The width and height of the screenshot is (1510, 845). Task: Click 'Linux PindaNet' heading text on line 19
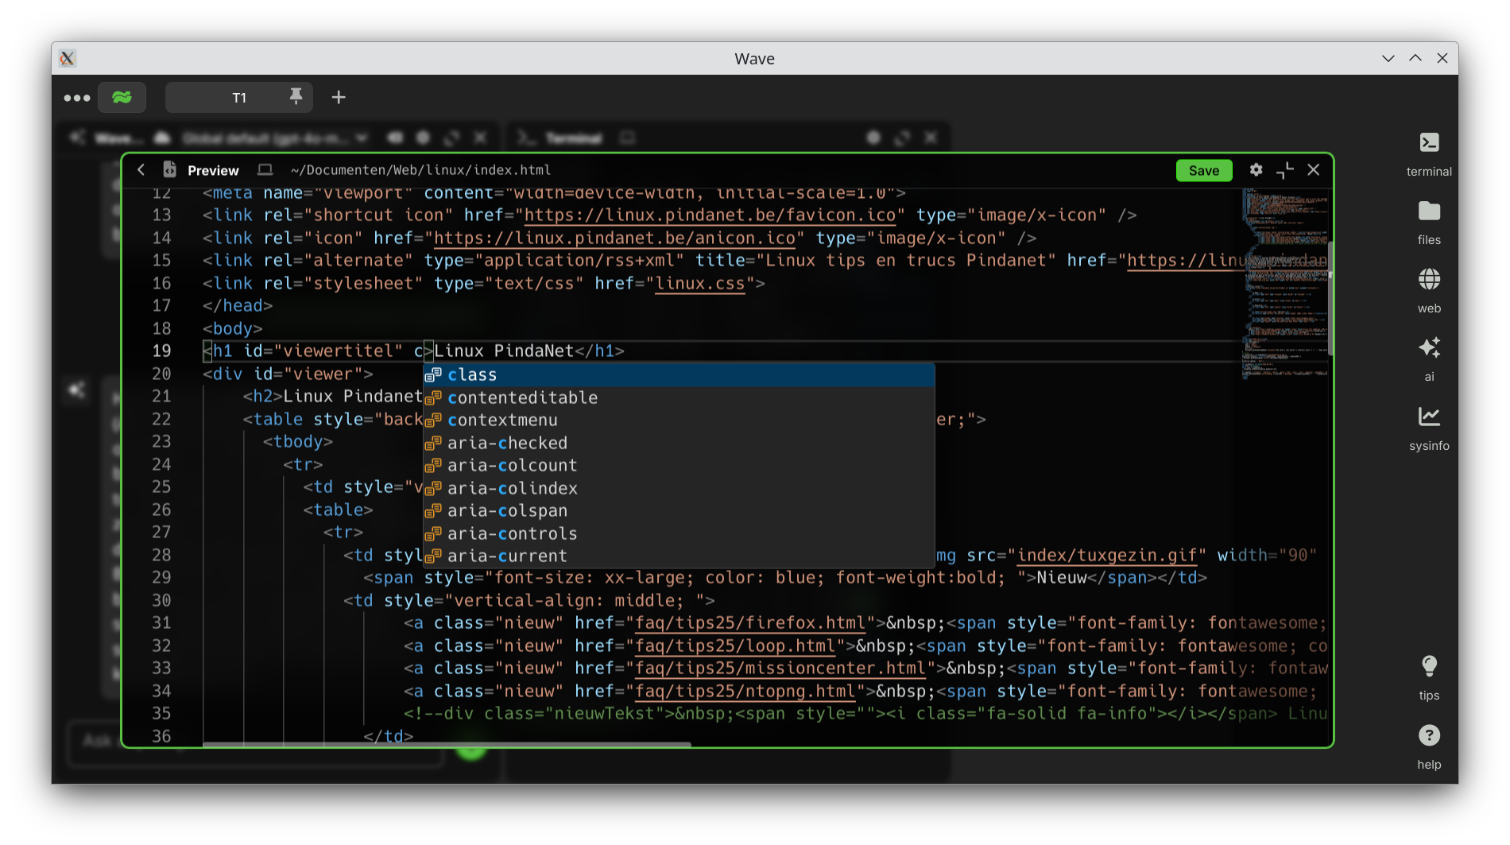click(x=504, y=351)
